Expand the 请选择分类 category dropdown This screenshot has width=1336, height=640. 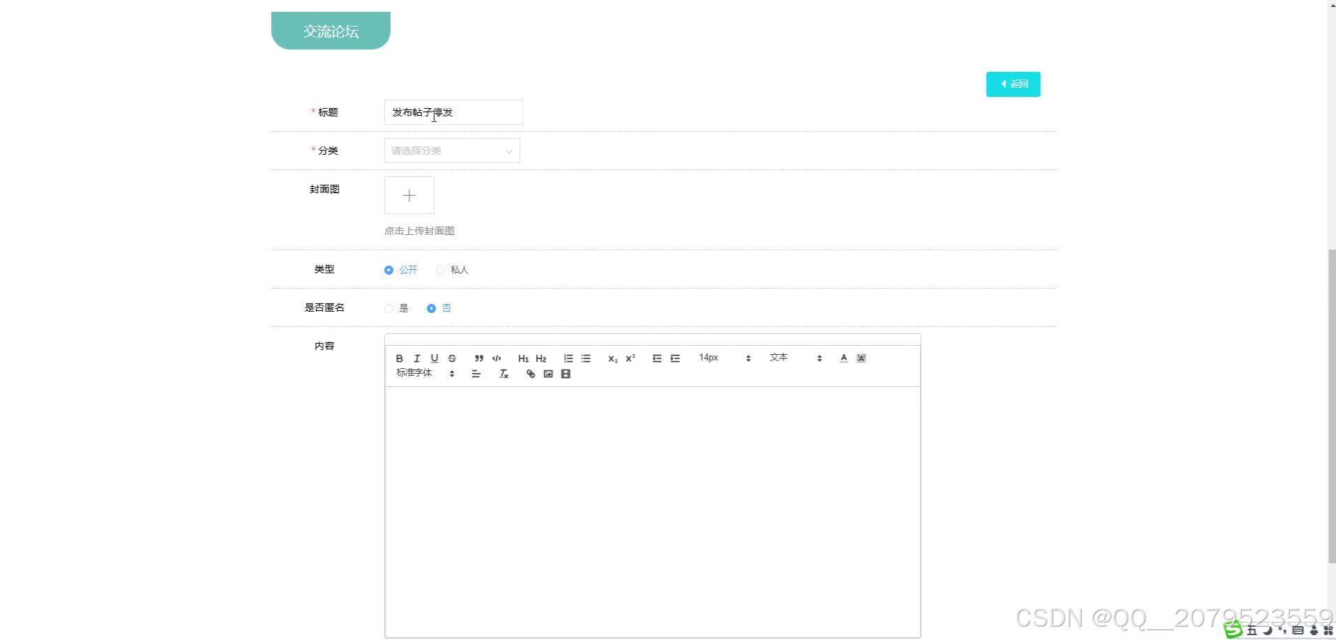tap(452, 151)
